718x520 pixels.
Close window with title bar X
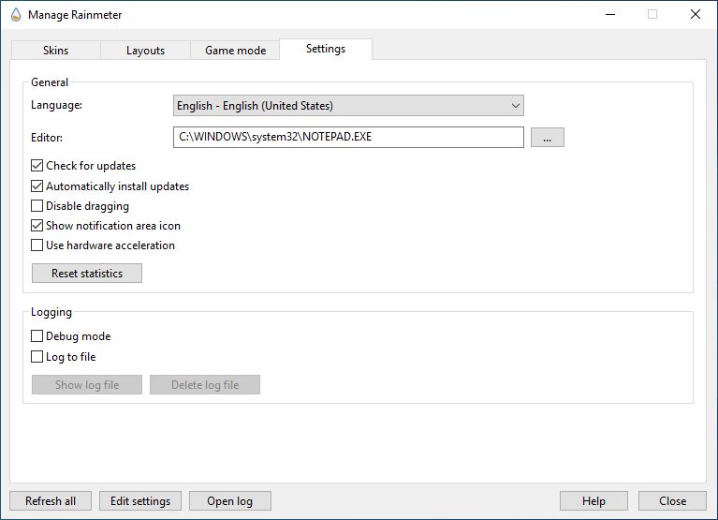(x=696, y=15)
